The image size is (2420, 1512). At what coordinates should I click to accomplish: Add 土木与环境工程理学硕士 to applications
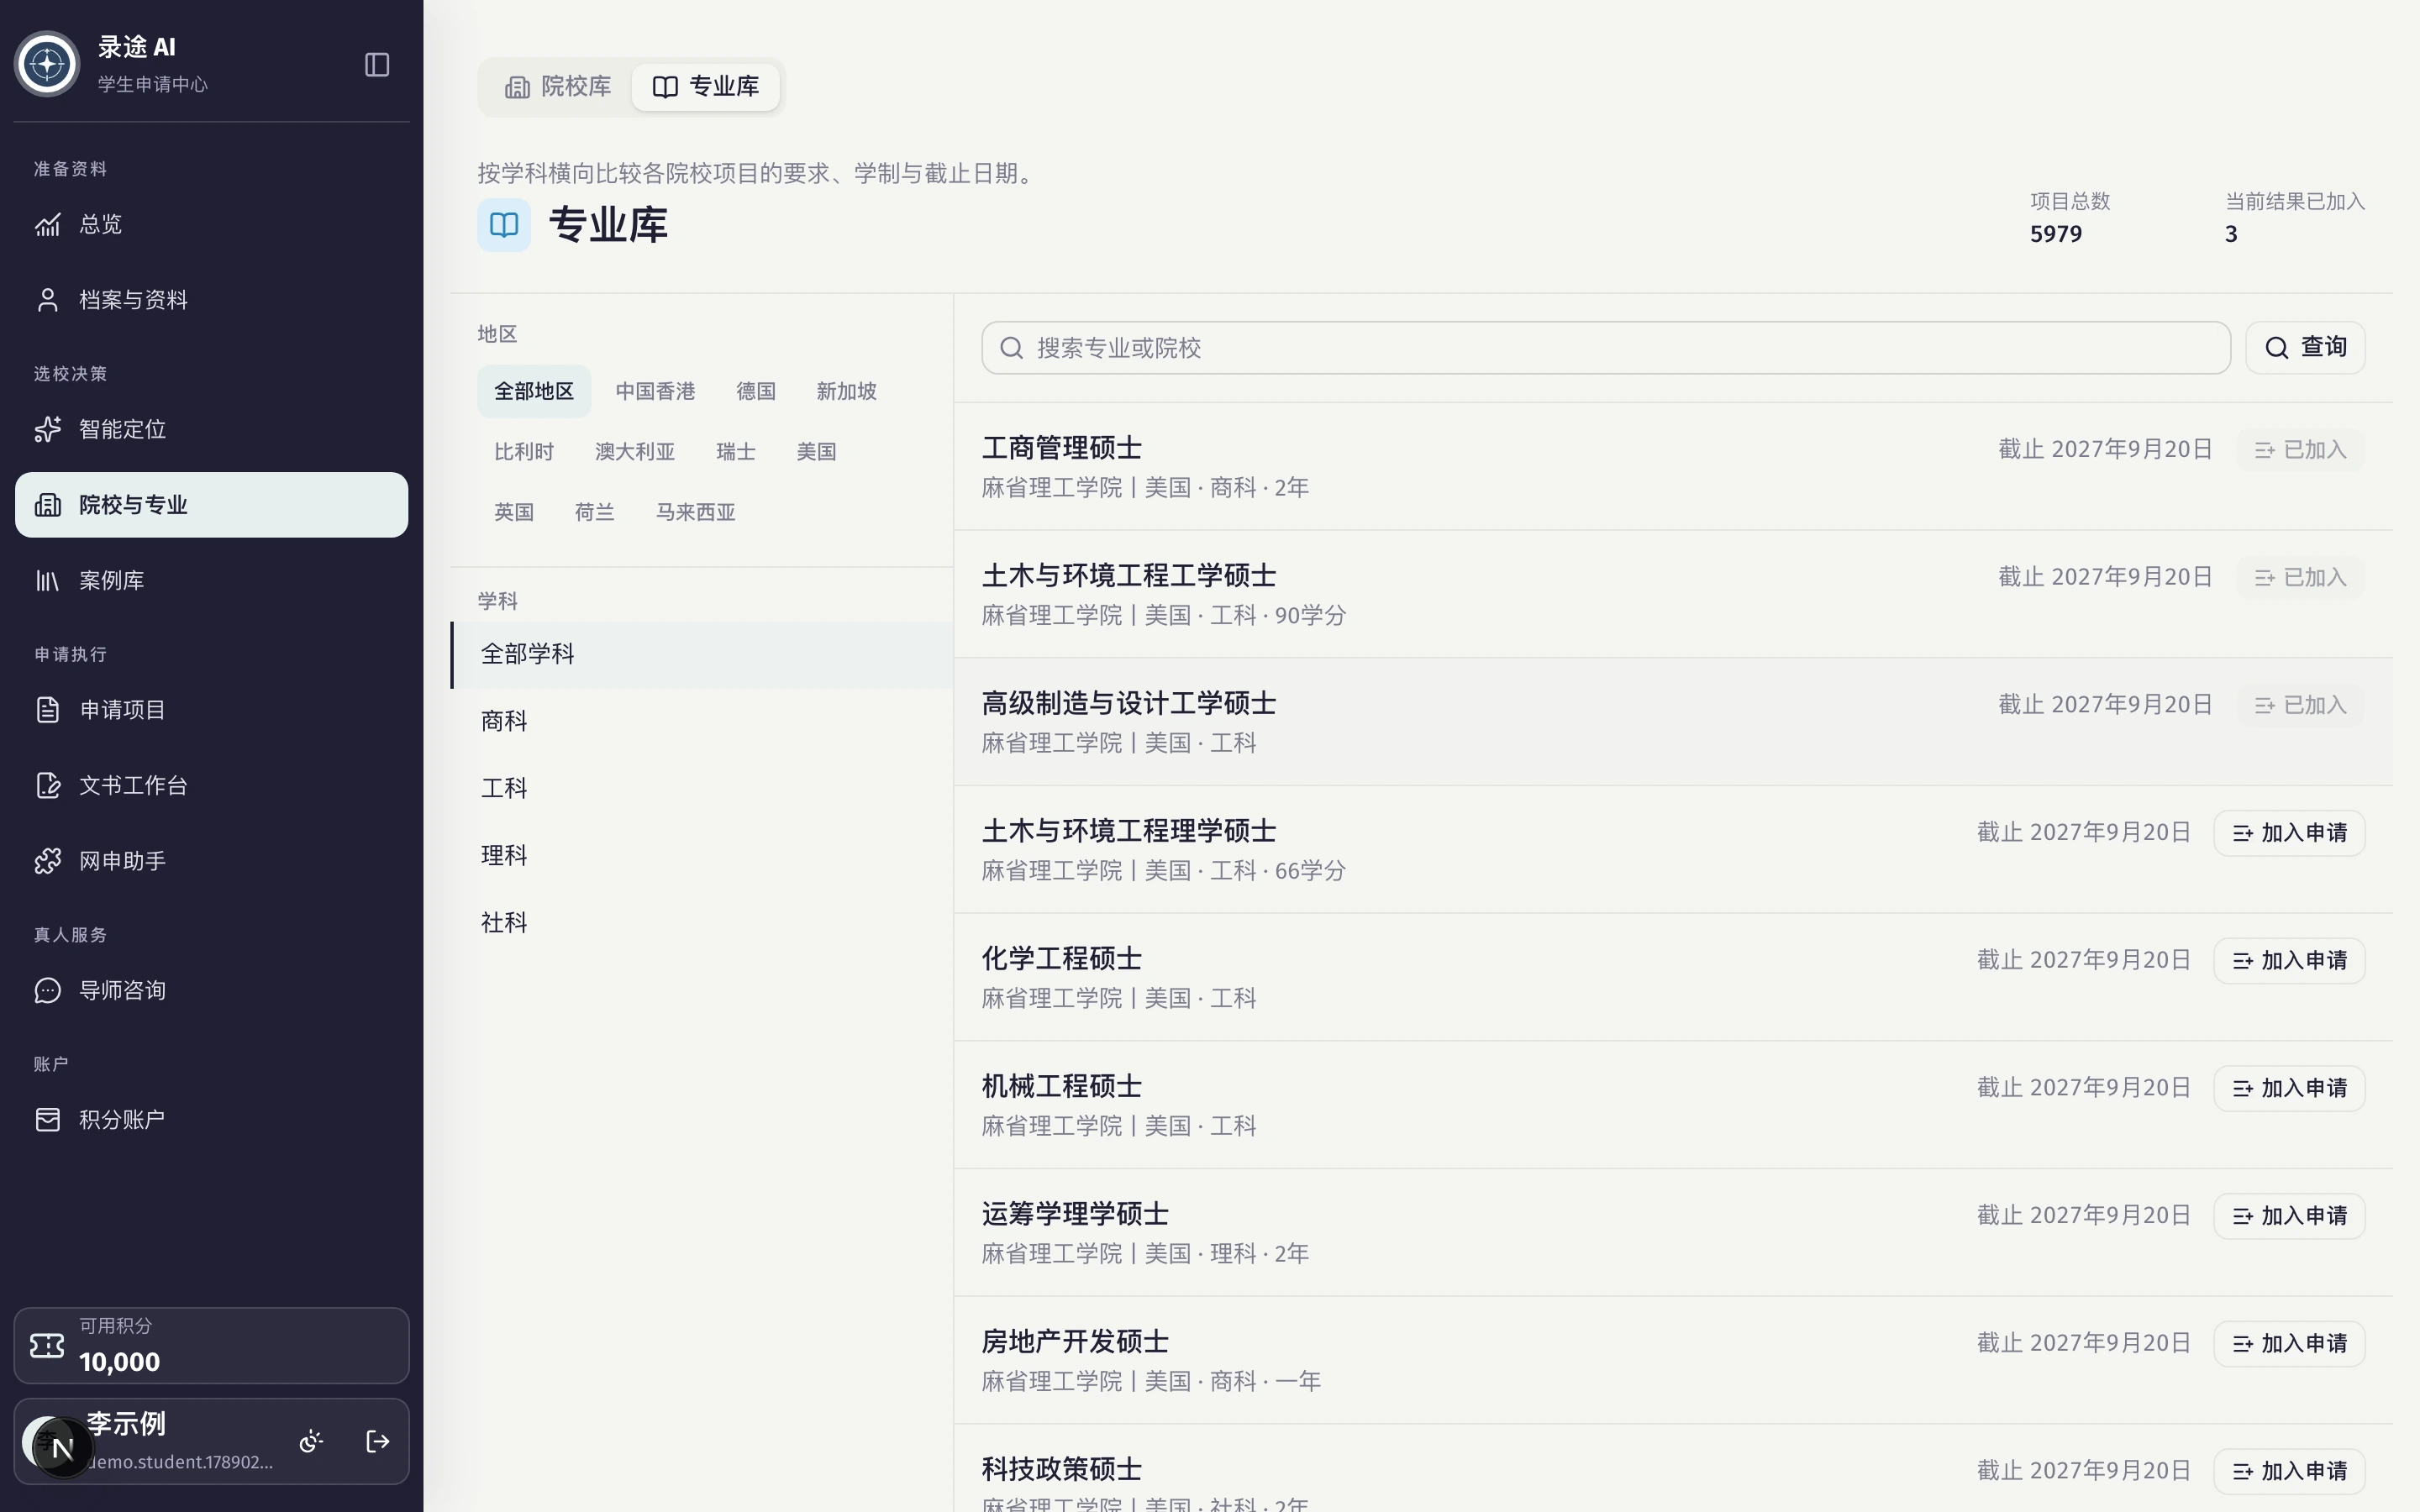[2289, 833]
